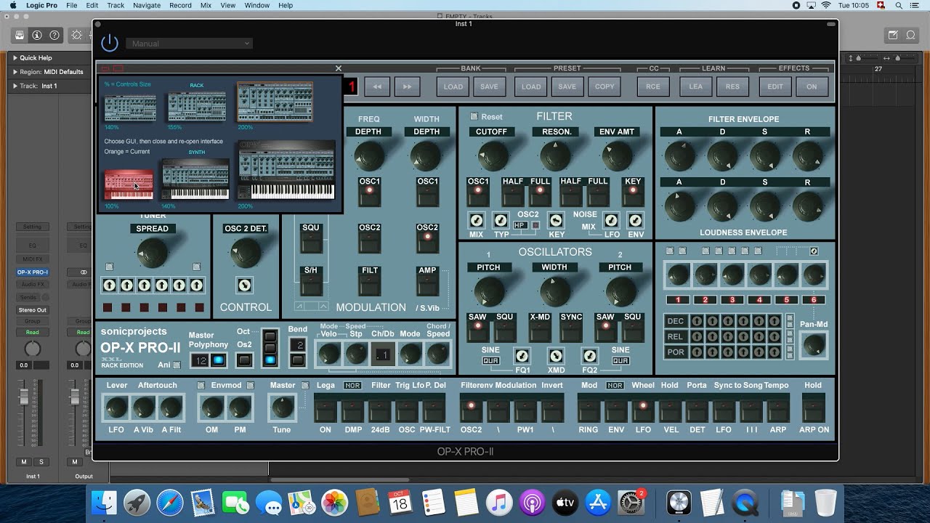Toggle the 24dB filter switch
930x523 pixels.
tap(380, 408)
